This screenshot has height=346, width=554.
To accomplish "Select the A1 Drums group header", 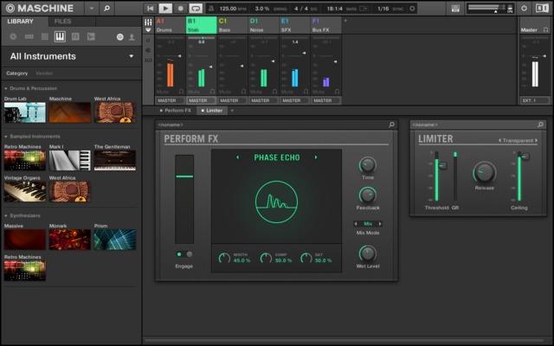I will (x=170, y=25).
